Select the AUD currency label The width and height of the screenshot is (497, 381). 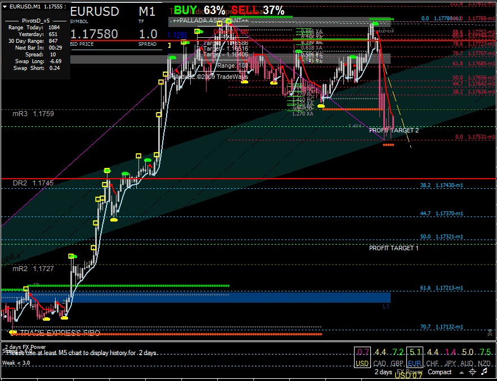(467, 363)
